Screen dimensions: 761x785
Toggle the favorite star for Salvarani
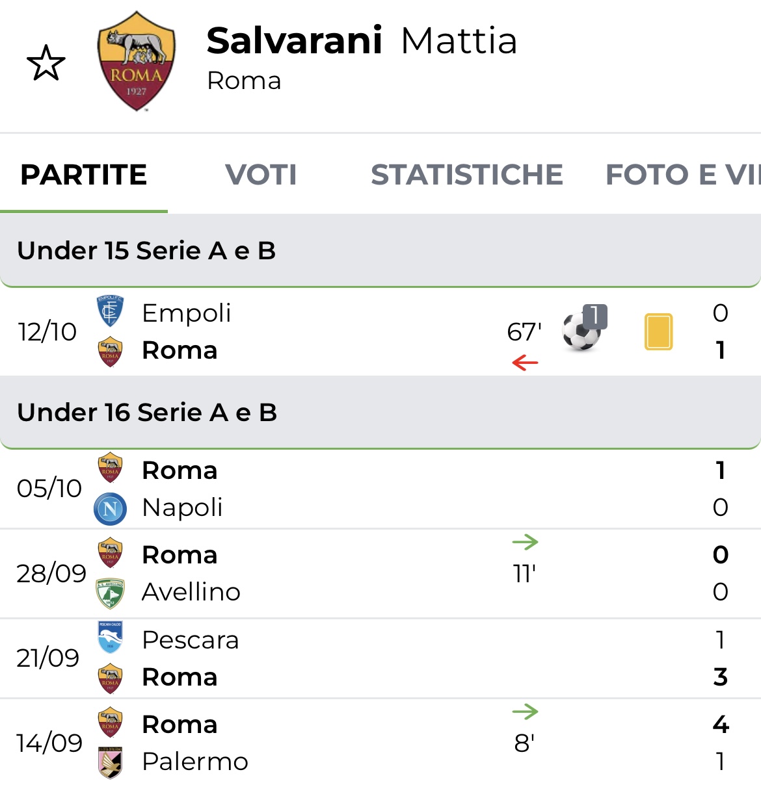coord(46,64)
